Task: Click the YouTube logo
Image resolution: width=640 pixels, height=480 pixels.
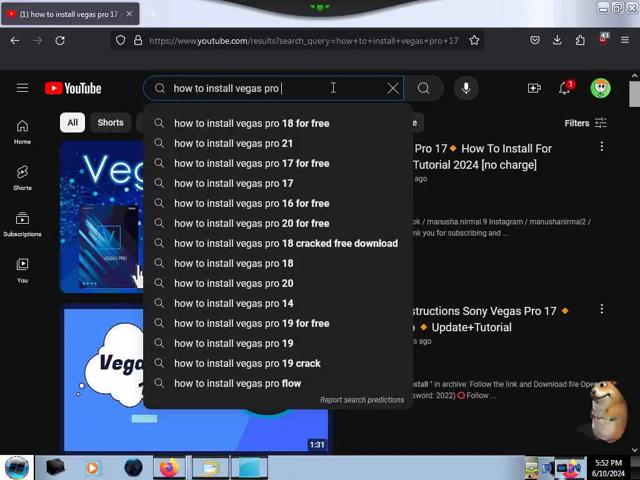Action: coord(73,88)
